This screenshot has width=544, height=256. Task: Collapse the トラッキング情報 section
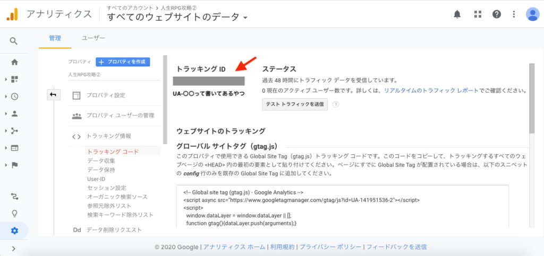pos(108,136)
